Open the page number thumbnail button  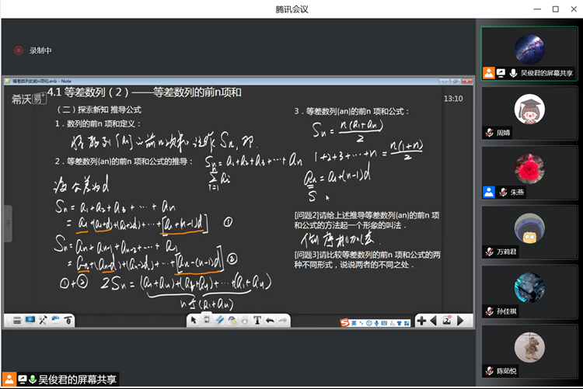[447, 321]
